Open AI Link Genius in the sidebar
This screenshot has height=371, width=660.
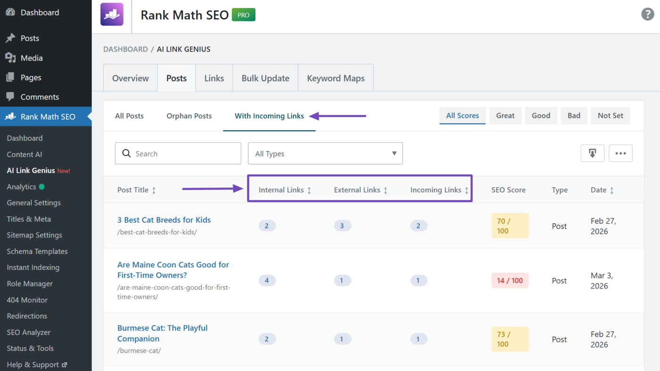tap(31, 170)
